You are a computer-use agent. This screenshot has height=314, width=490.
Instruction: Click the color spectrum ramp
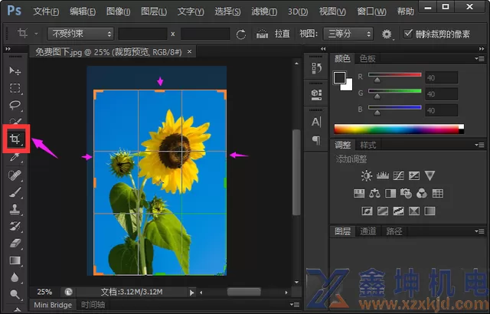coord(399,129)
